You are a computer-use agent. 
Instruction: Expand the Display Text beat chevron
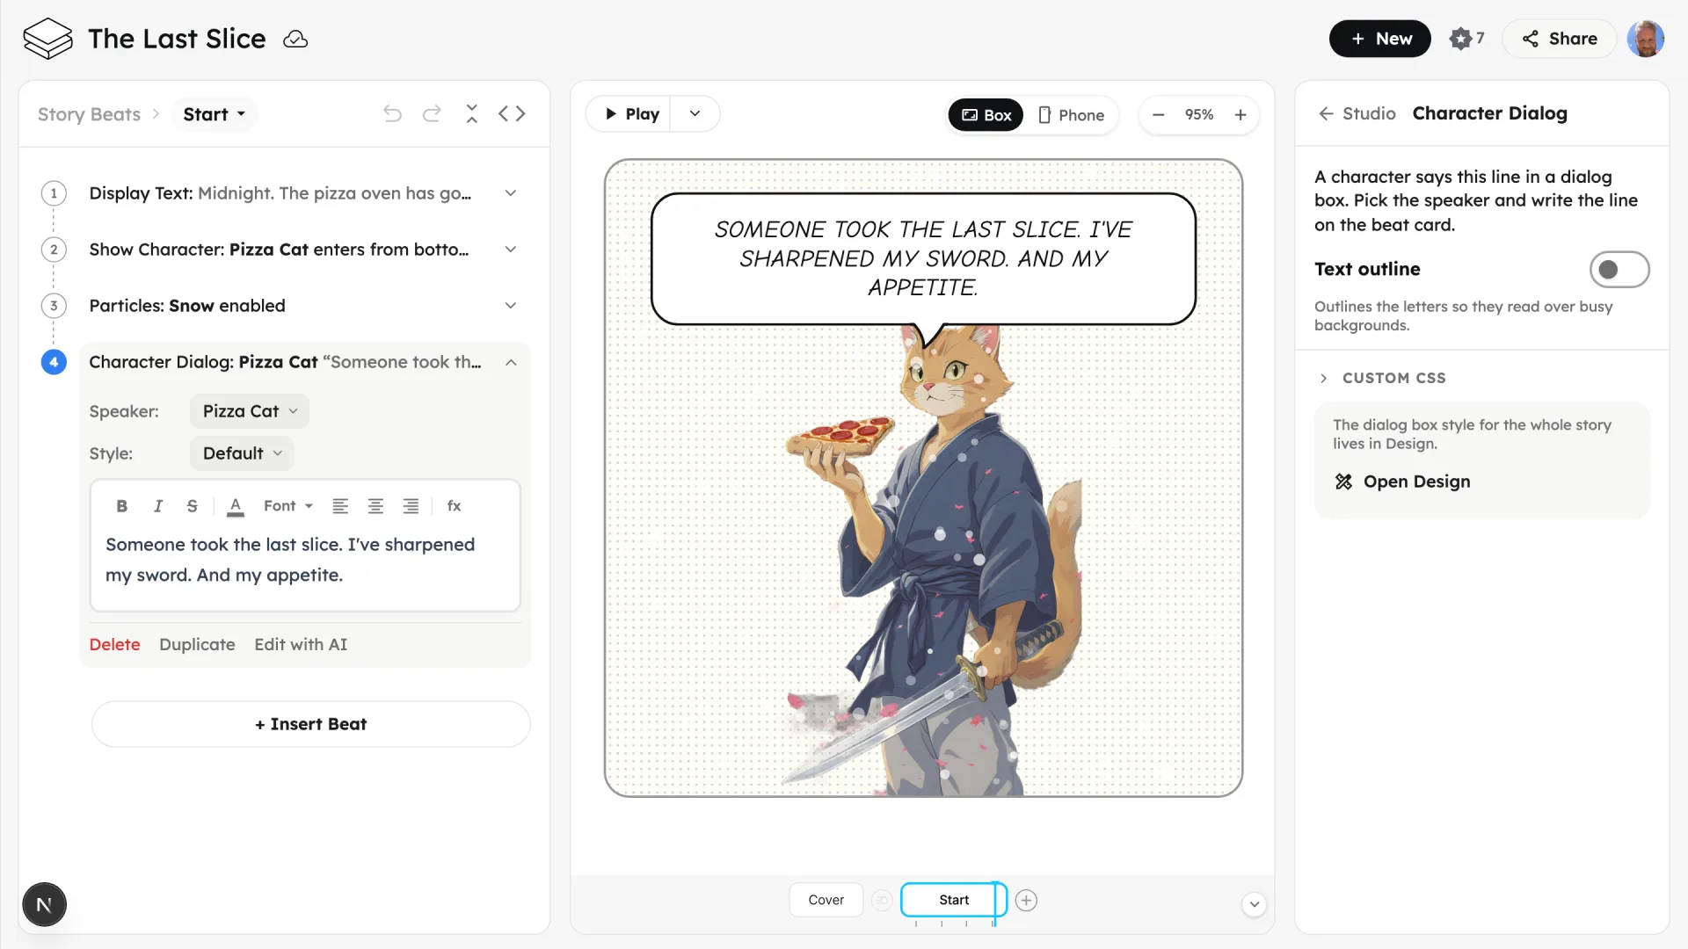[x=511, y=193]
